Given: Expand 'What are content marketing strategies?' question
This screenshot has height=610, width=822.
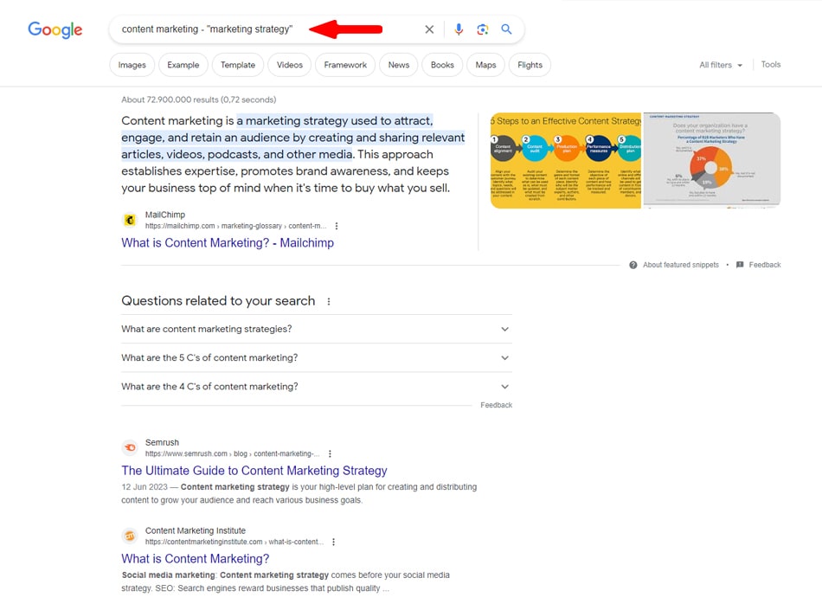Looking at the screenshot, I should tap(317, 329).
